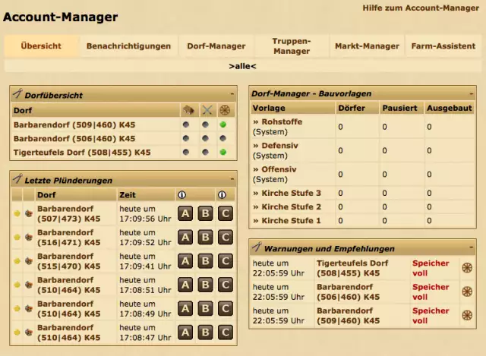Click loot icon beside the 17:08:51 raid

29,285
